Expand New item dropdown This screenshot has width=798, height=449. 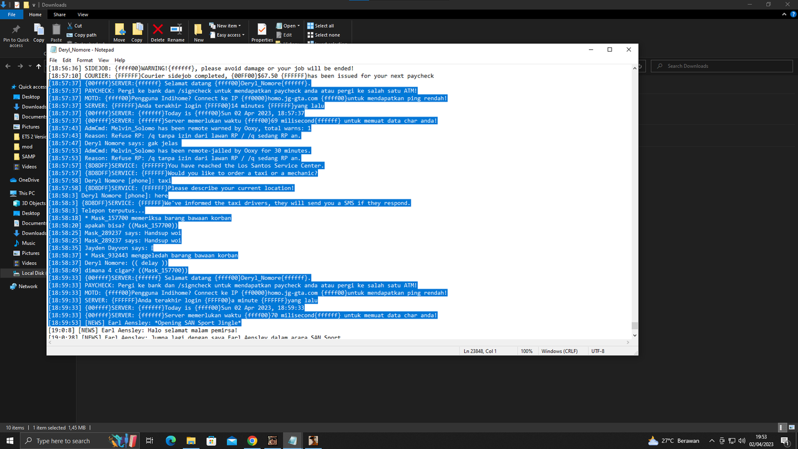[225, 26]
